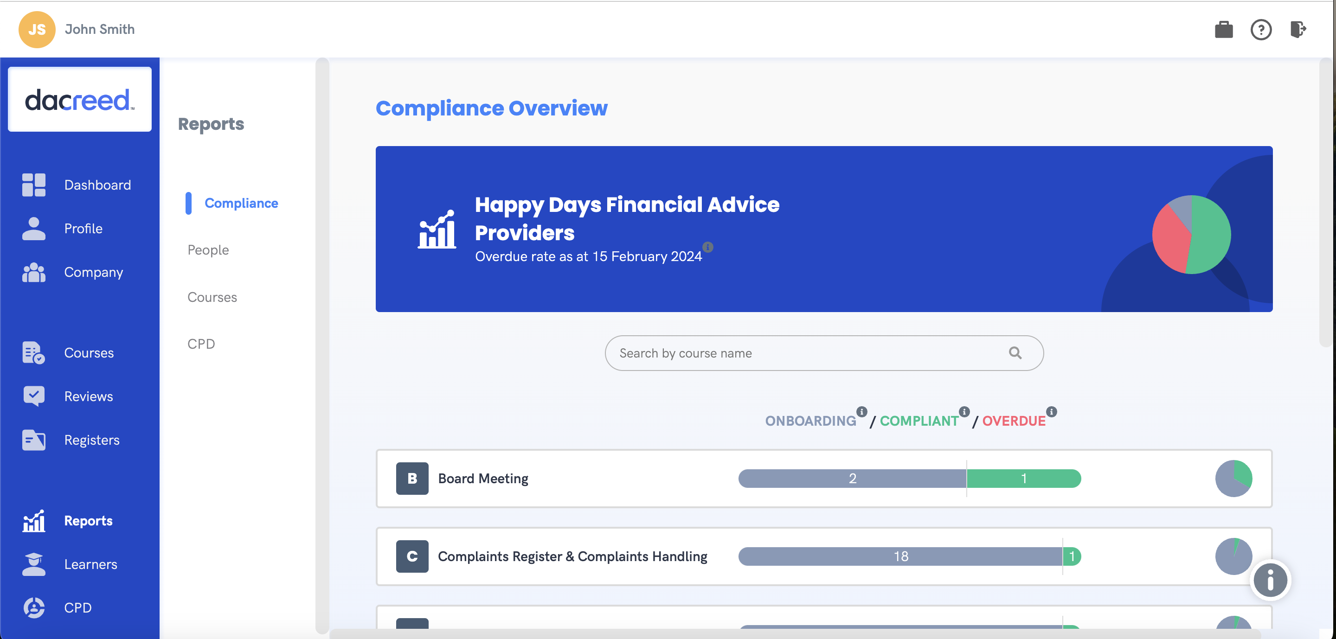Click the Board Meeting pie chart
The height and width of the screenshot is (639, 1336).
click(1233, 479)
